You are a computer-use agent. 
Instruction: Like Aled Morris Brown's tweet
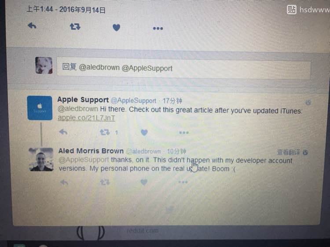(144, 182)
